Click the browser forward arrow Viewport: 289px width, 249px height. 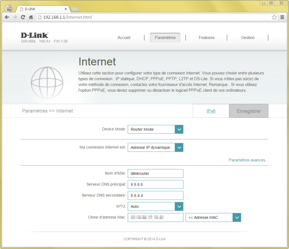(x=14, y=17)
